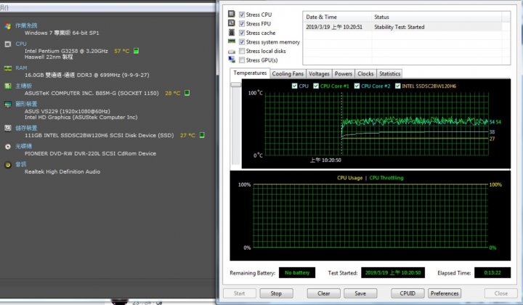The height and width of the screenshot is (305, 523).
Task: Uncheck the Stress cache checkbox
Action: [242, 33]
